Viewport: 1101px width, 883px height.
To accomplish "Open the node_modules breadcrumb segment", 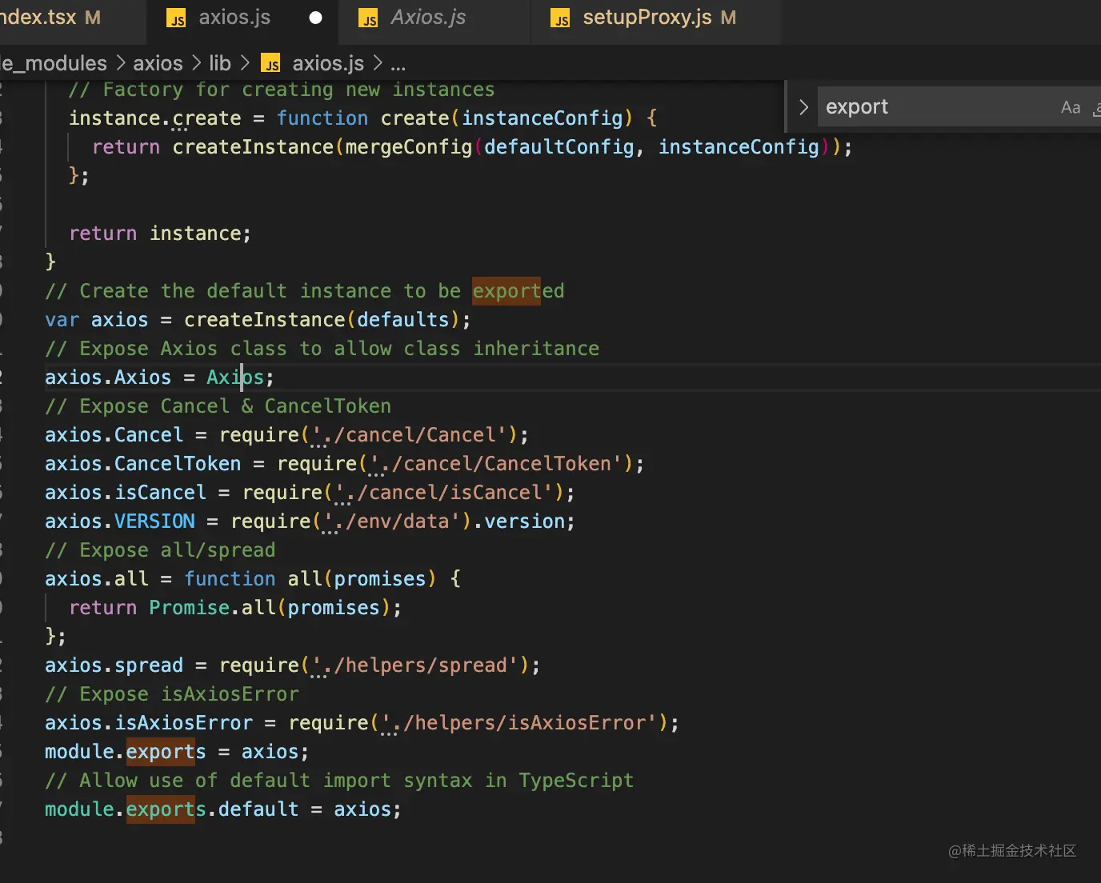I will click(54, 63).
